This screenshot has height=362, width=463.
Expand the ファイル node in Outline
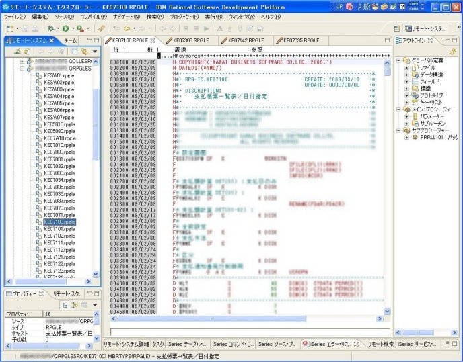click(x=406, y=68)
